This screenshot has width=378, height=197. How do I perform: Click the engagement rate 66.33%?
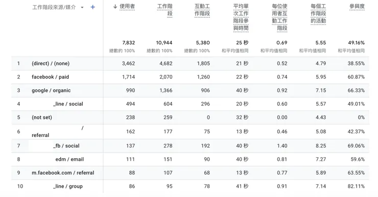pos(357,90)
